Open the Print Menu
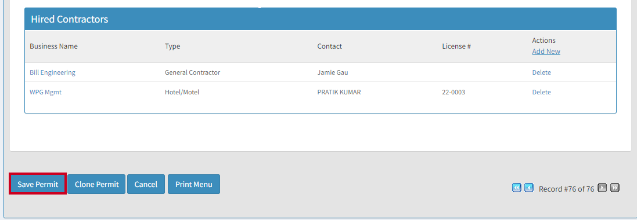This screenshot has height=220, width=637. pos(194,184)
